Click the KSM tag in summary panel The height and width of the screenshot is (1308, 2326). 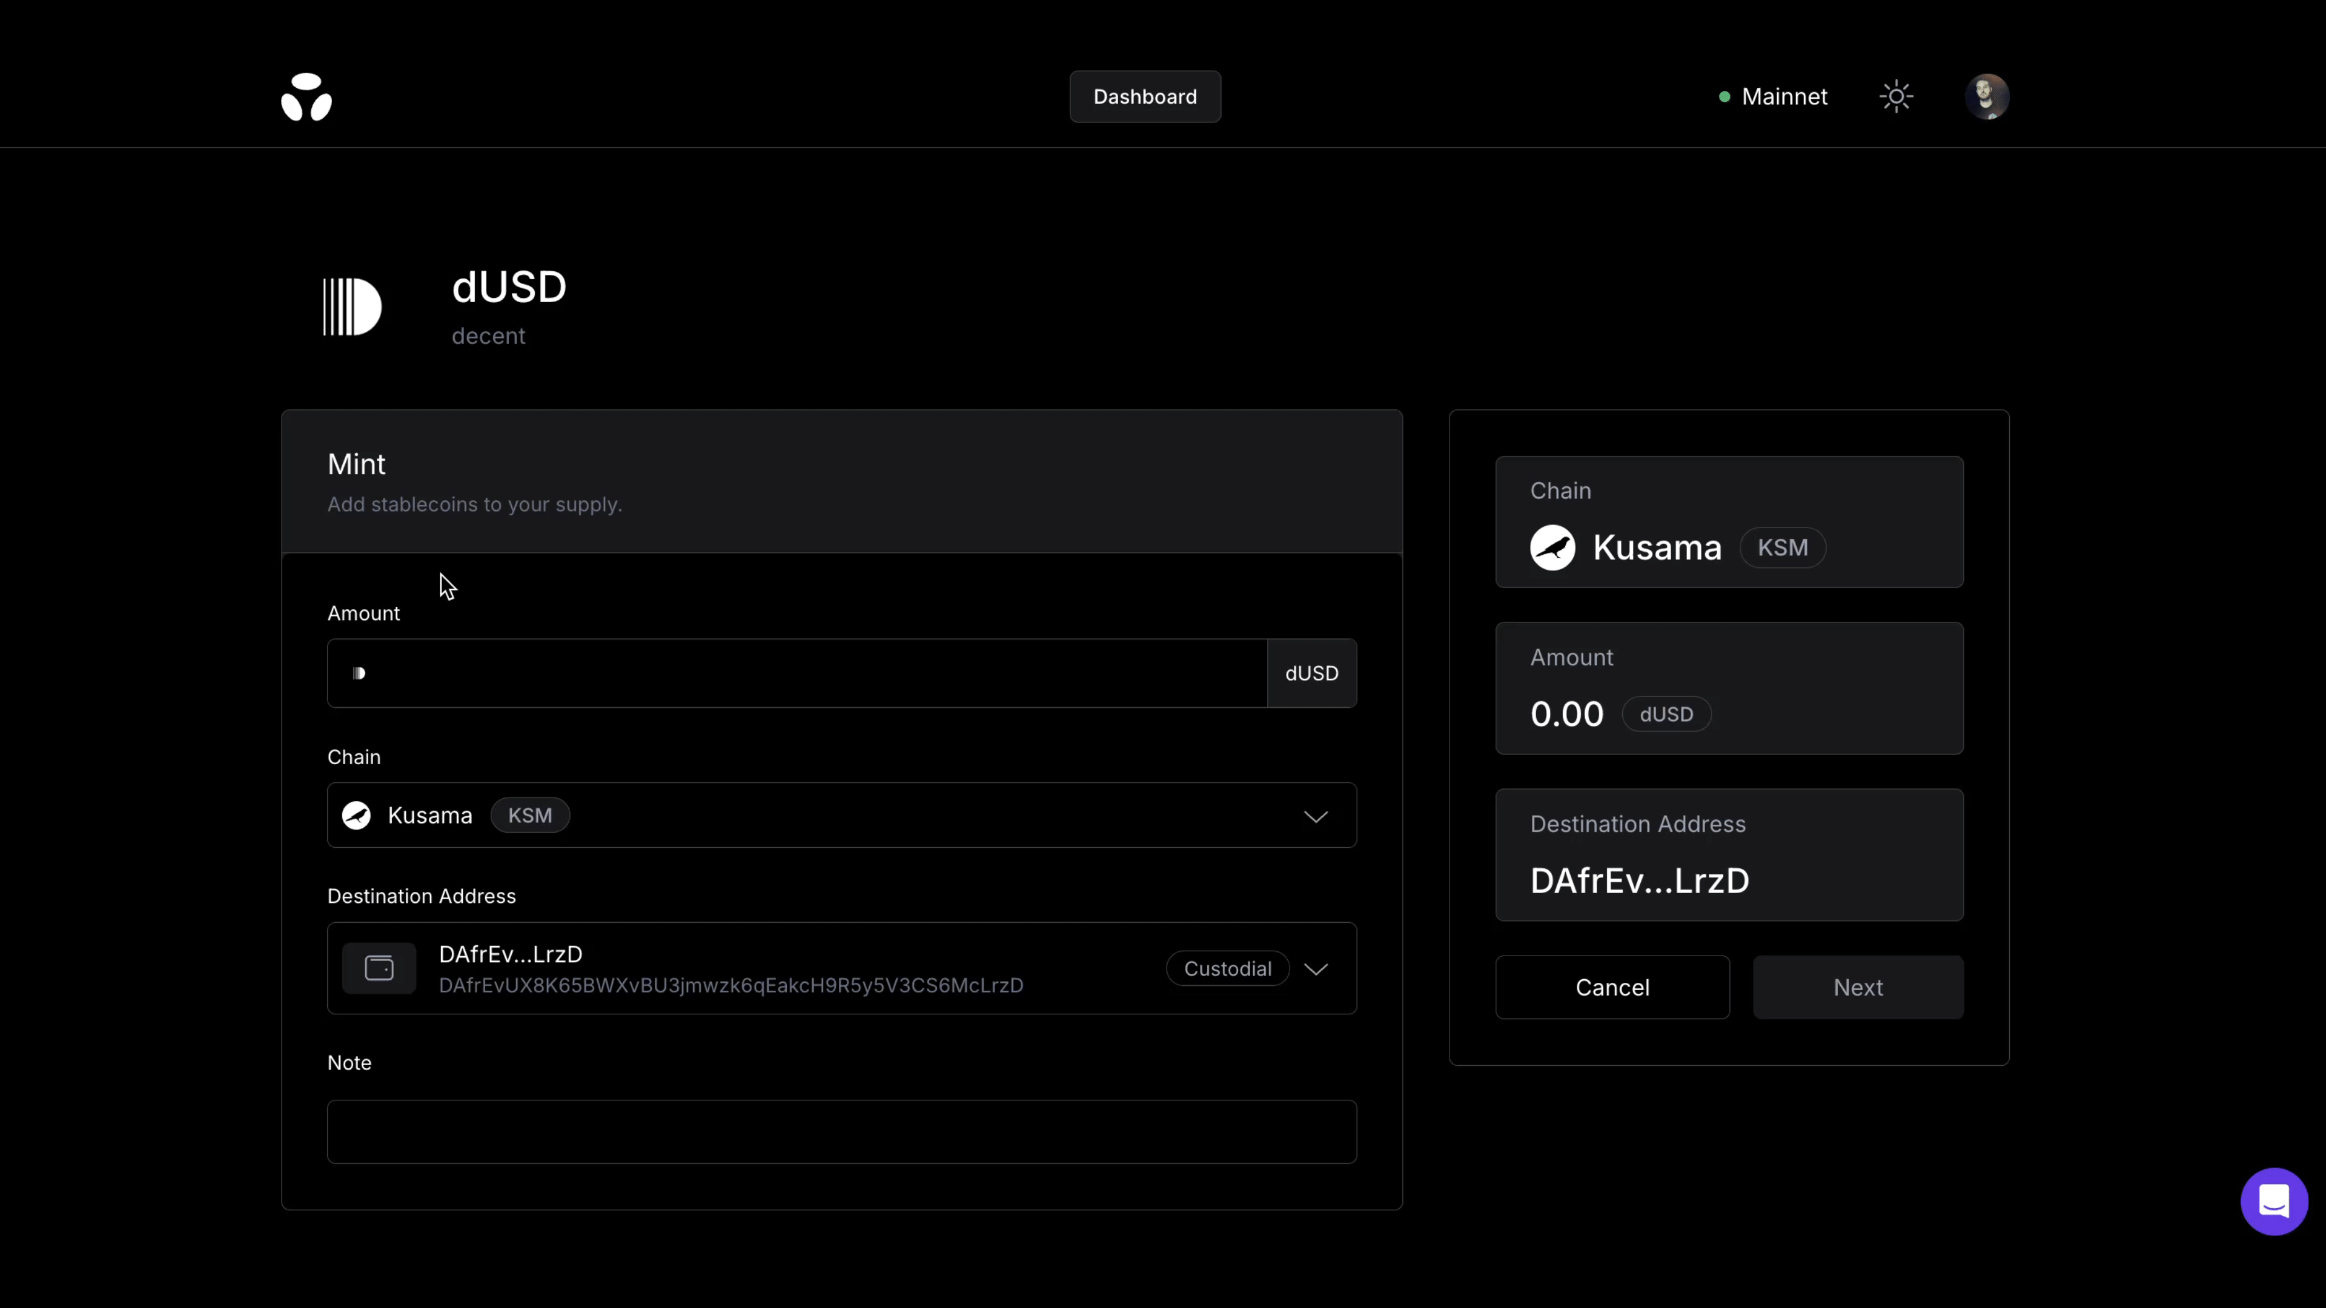pos(1783,548)
